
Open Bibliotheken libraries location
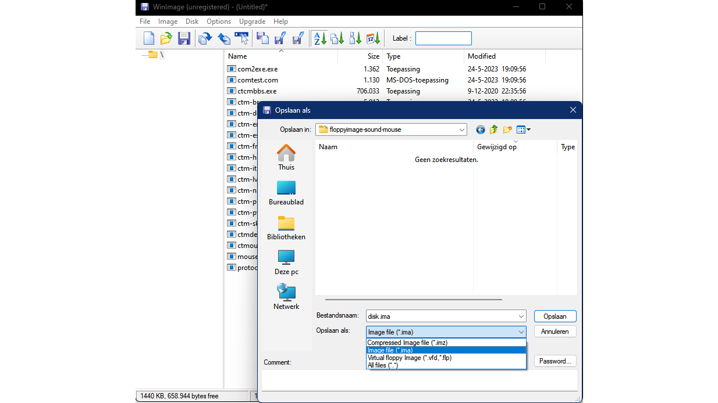(x=286, y=227)
